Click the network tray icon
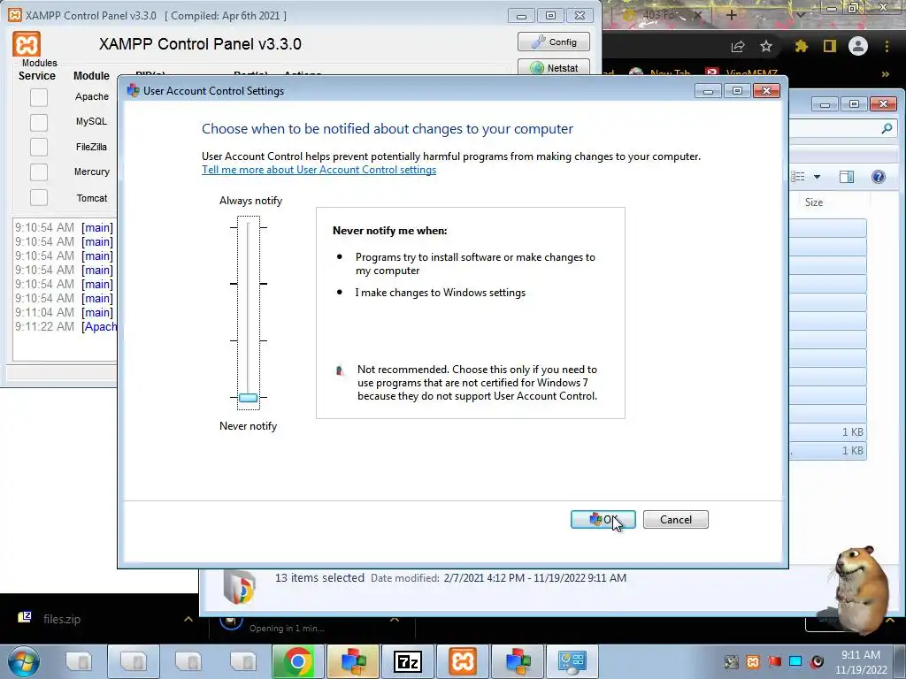The height and width of the screenshot is (679, 906). point(795,661)
